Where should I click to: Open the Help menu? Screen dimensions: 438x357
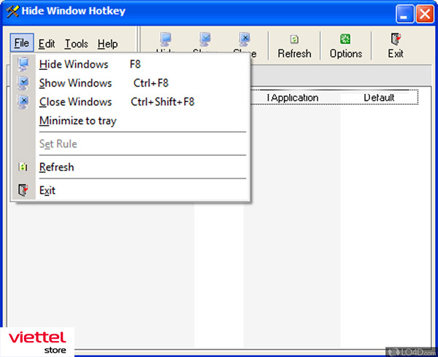[107, 44]
